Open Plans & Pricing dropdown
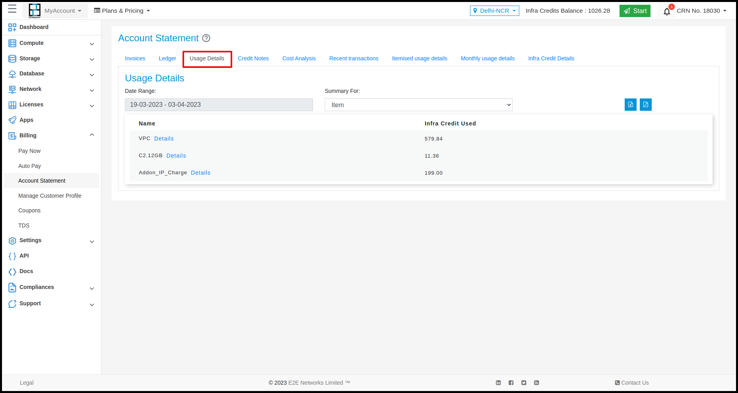This screenshot has width=738, height=393. [122, 11]
